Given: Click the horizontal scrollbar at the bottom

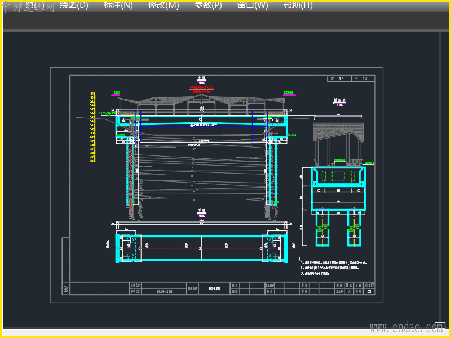Looking at the screenshot, I should click(225, 333).
